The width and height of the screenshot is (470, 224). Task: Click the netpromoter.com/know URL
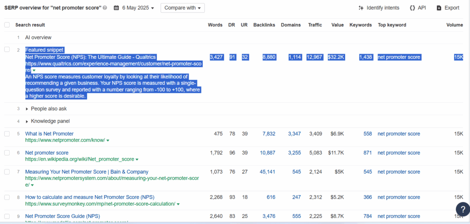65,140
